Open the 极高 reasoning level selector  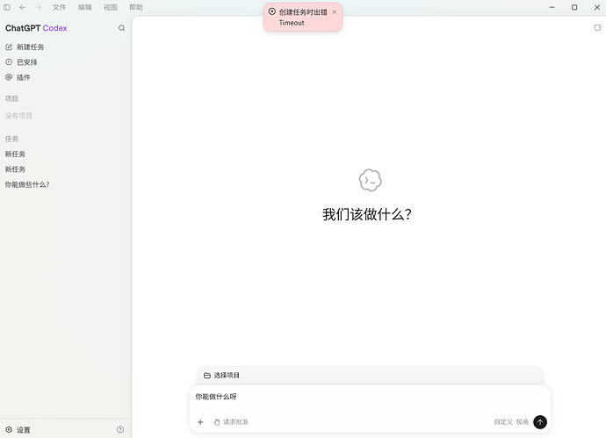click(x=523, y=422)
